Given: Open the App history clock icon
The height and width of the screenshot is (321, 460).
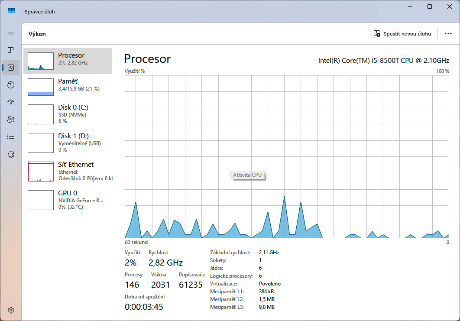Looking at the screenshot, I should click(11, 85).
